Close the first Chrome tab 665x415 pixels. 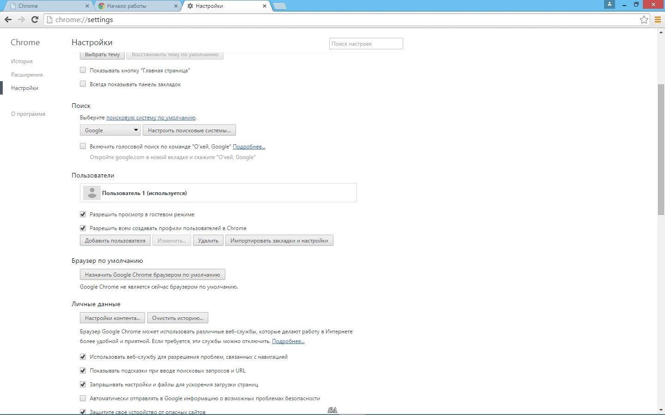pos(87,6)
